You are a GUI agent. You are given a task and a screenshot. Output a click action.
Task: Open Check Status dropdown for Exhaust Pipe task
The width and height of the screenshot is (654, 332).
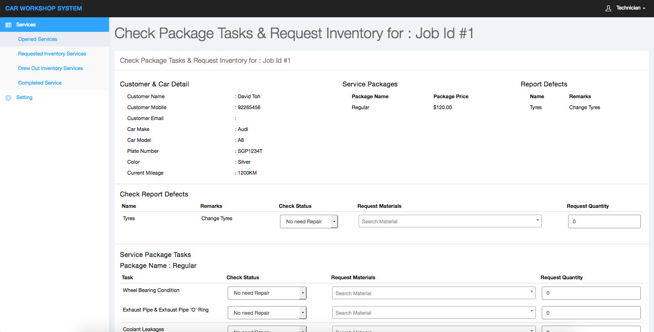(267, 313)
